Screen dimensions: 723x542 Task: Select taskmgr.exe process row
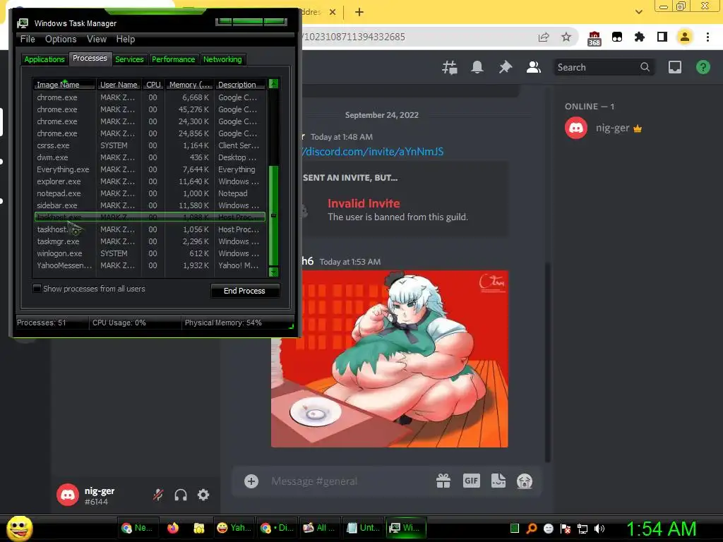[x=150, y=241]
